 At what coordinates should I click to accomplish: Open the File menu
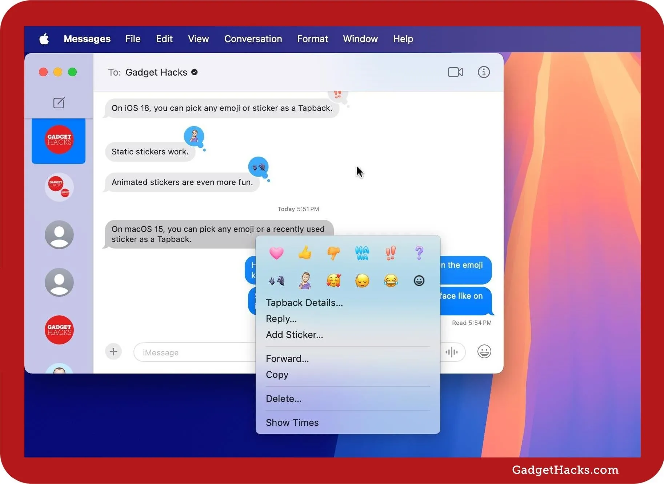(x=133, y=39)
